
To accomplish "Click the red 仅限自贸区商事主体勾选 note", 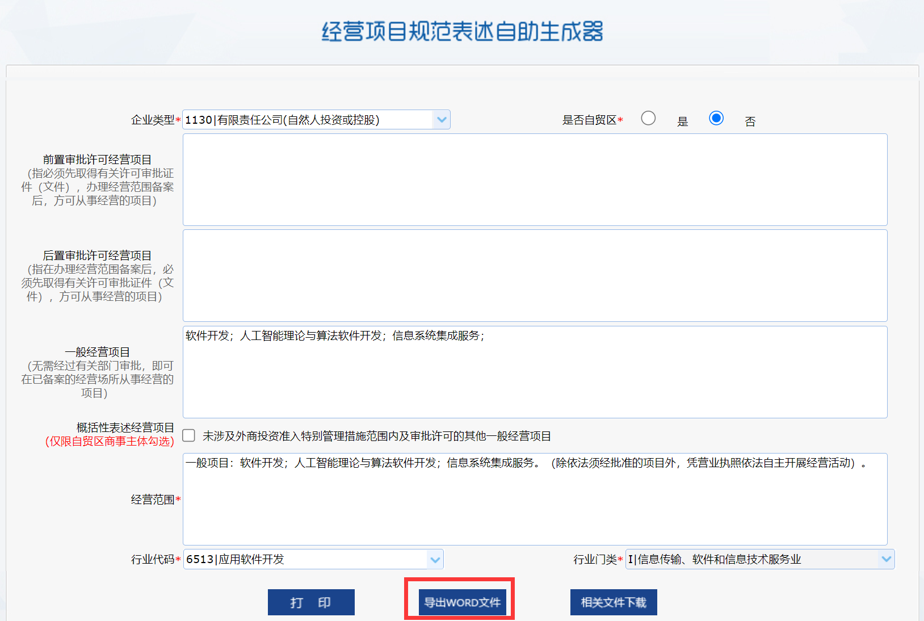I will (110, 441).
